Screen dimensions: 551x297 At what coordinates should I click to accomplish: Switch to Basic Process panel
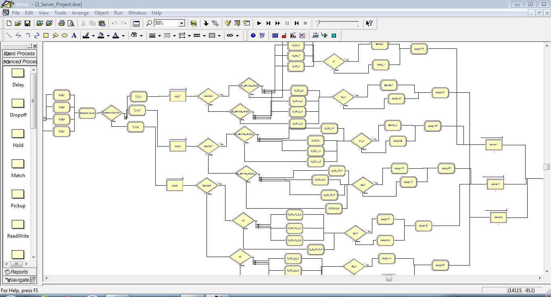[x=19, y=53]
